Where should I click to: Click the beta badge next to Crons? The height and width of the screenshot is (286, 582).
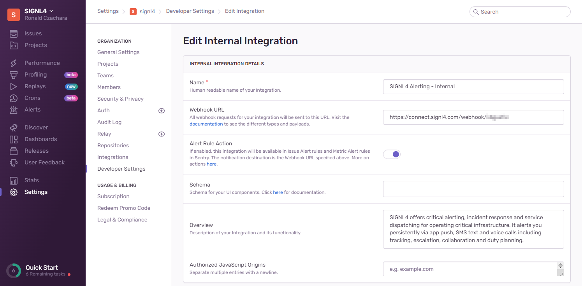point(71,98)
